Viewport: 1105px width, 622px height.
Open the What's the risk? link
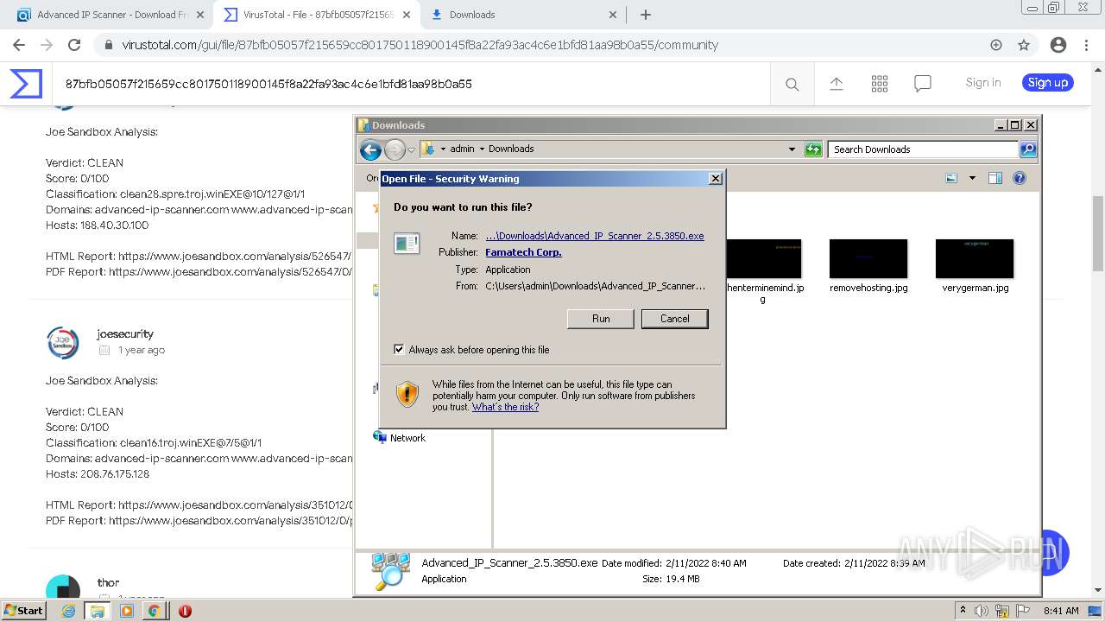[x=505, y=407]
